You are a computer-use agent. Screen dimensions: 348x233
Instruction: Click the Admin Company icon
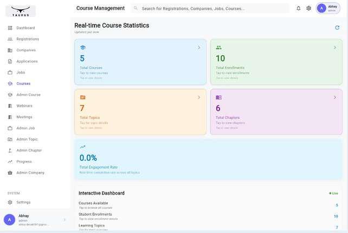10,172
